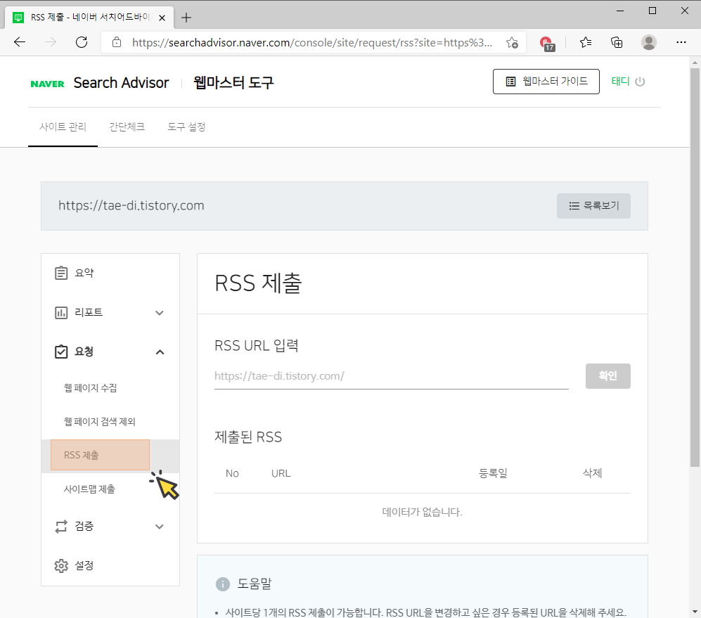The image size is (701, 618).
Task: Open the 도구 설정 tab
Action: (186, 127)
